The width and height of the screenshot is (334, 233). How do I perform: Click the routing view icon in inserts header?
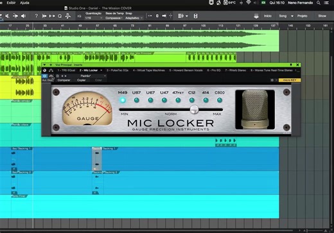pyautogui.click(x=51, y=70)
